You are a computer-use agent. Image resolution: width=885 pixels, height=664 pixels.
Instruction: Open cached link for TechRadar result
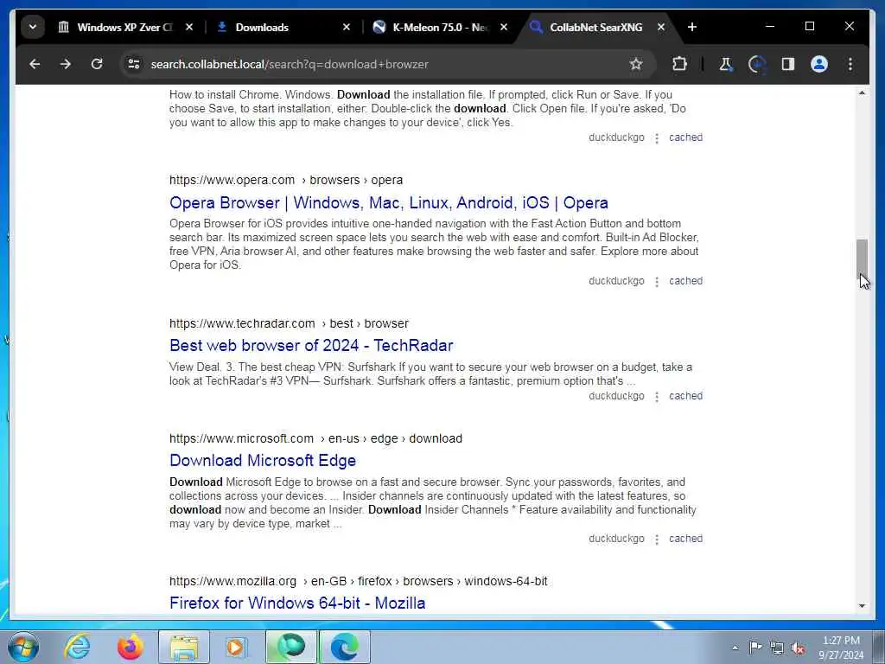point(685,396)
